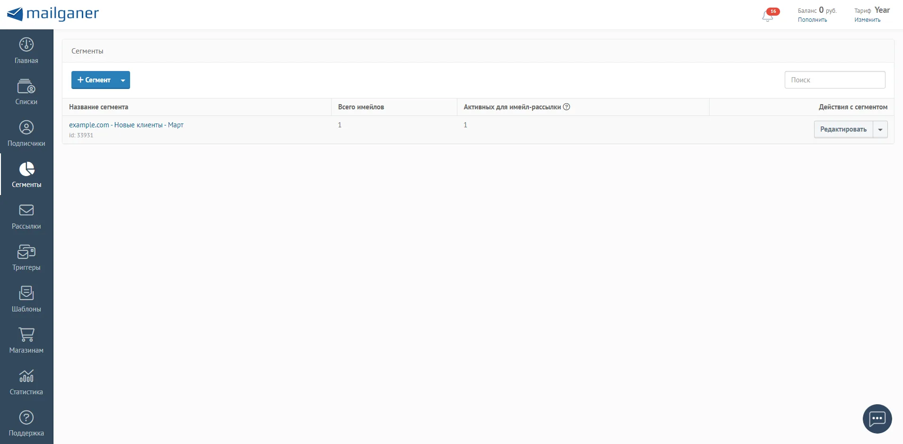Screen dimensions: 903x444
Task: Open Шаблоны templates icon
Action: (26, 293)
